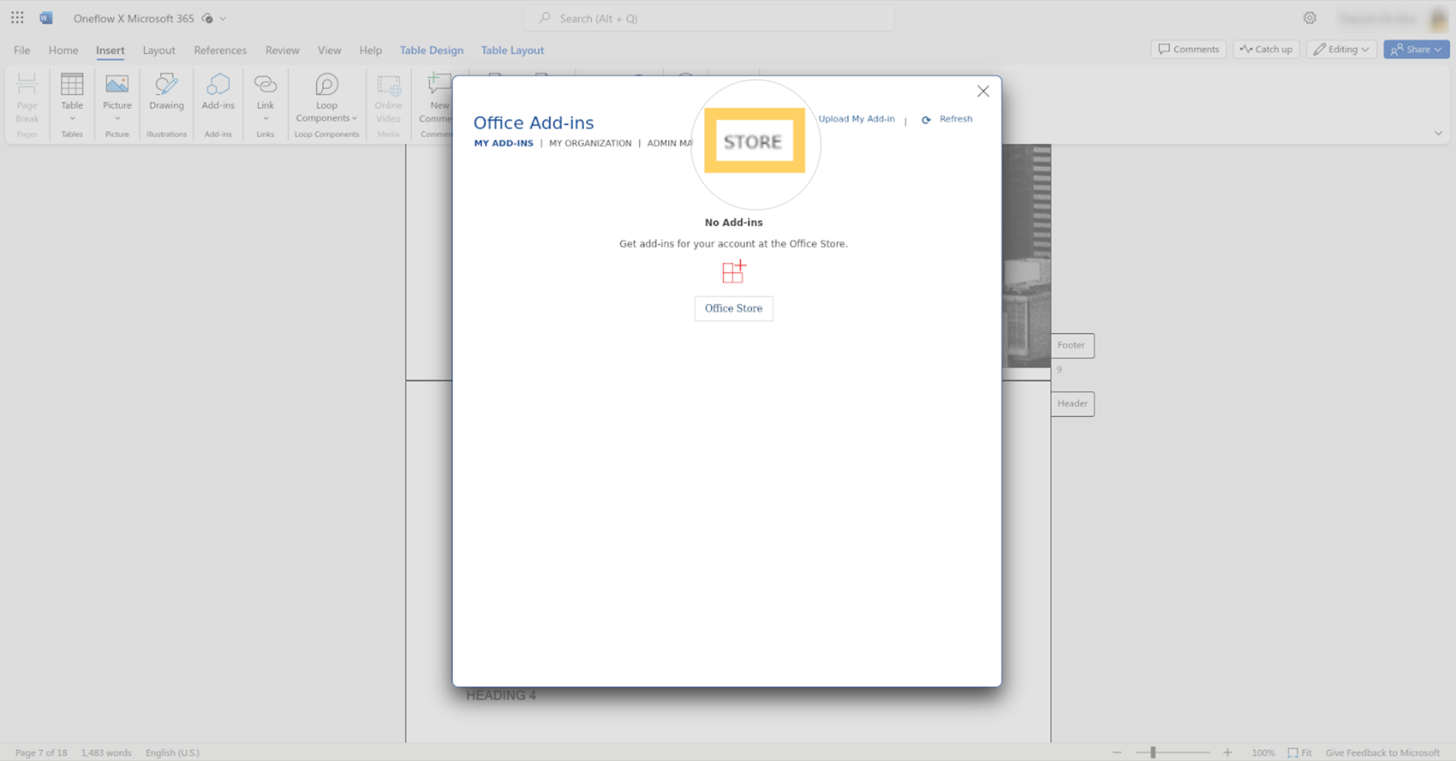
Task: Switch to the Table Design tab
Action: tap(432, 50)
